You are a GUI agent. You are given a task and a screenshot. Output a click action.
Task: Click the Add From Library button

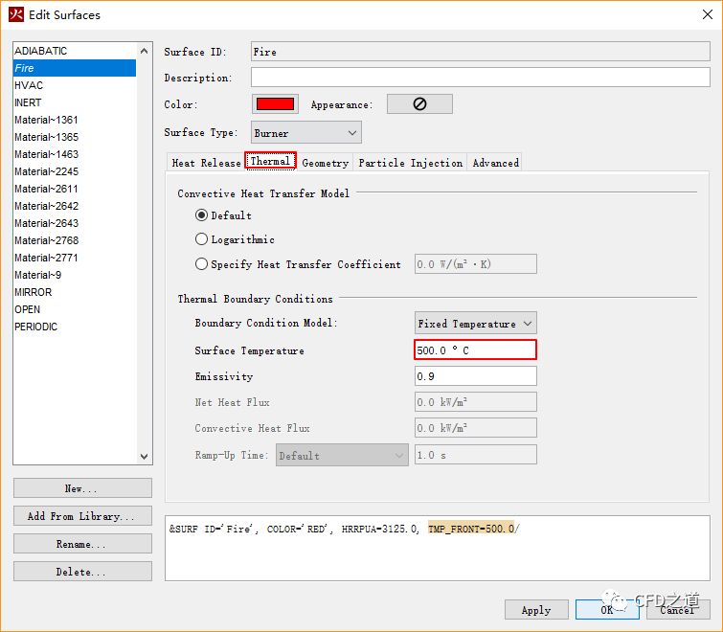[x=82, y=516]
